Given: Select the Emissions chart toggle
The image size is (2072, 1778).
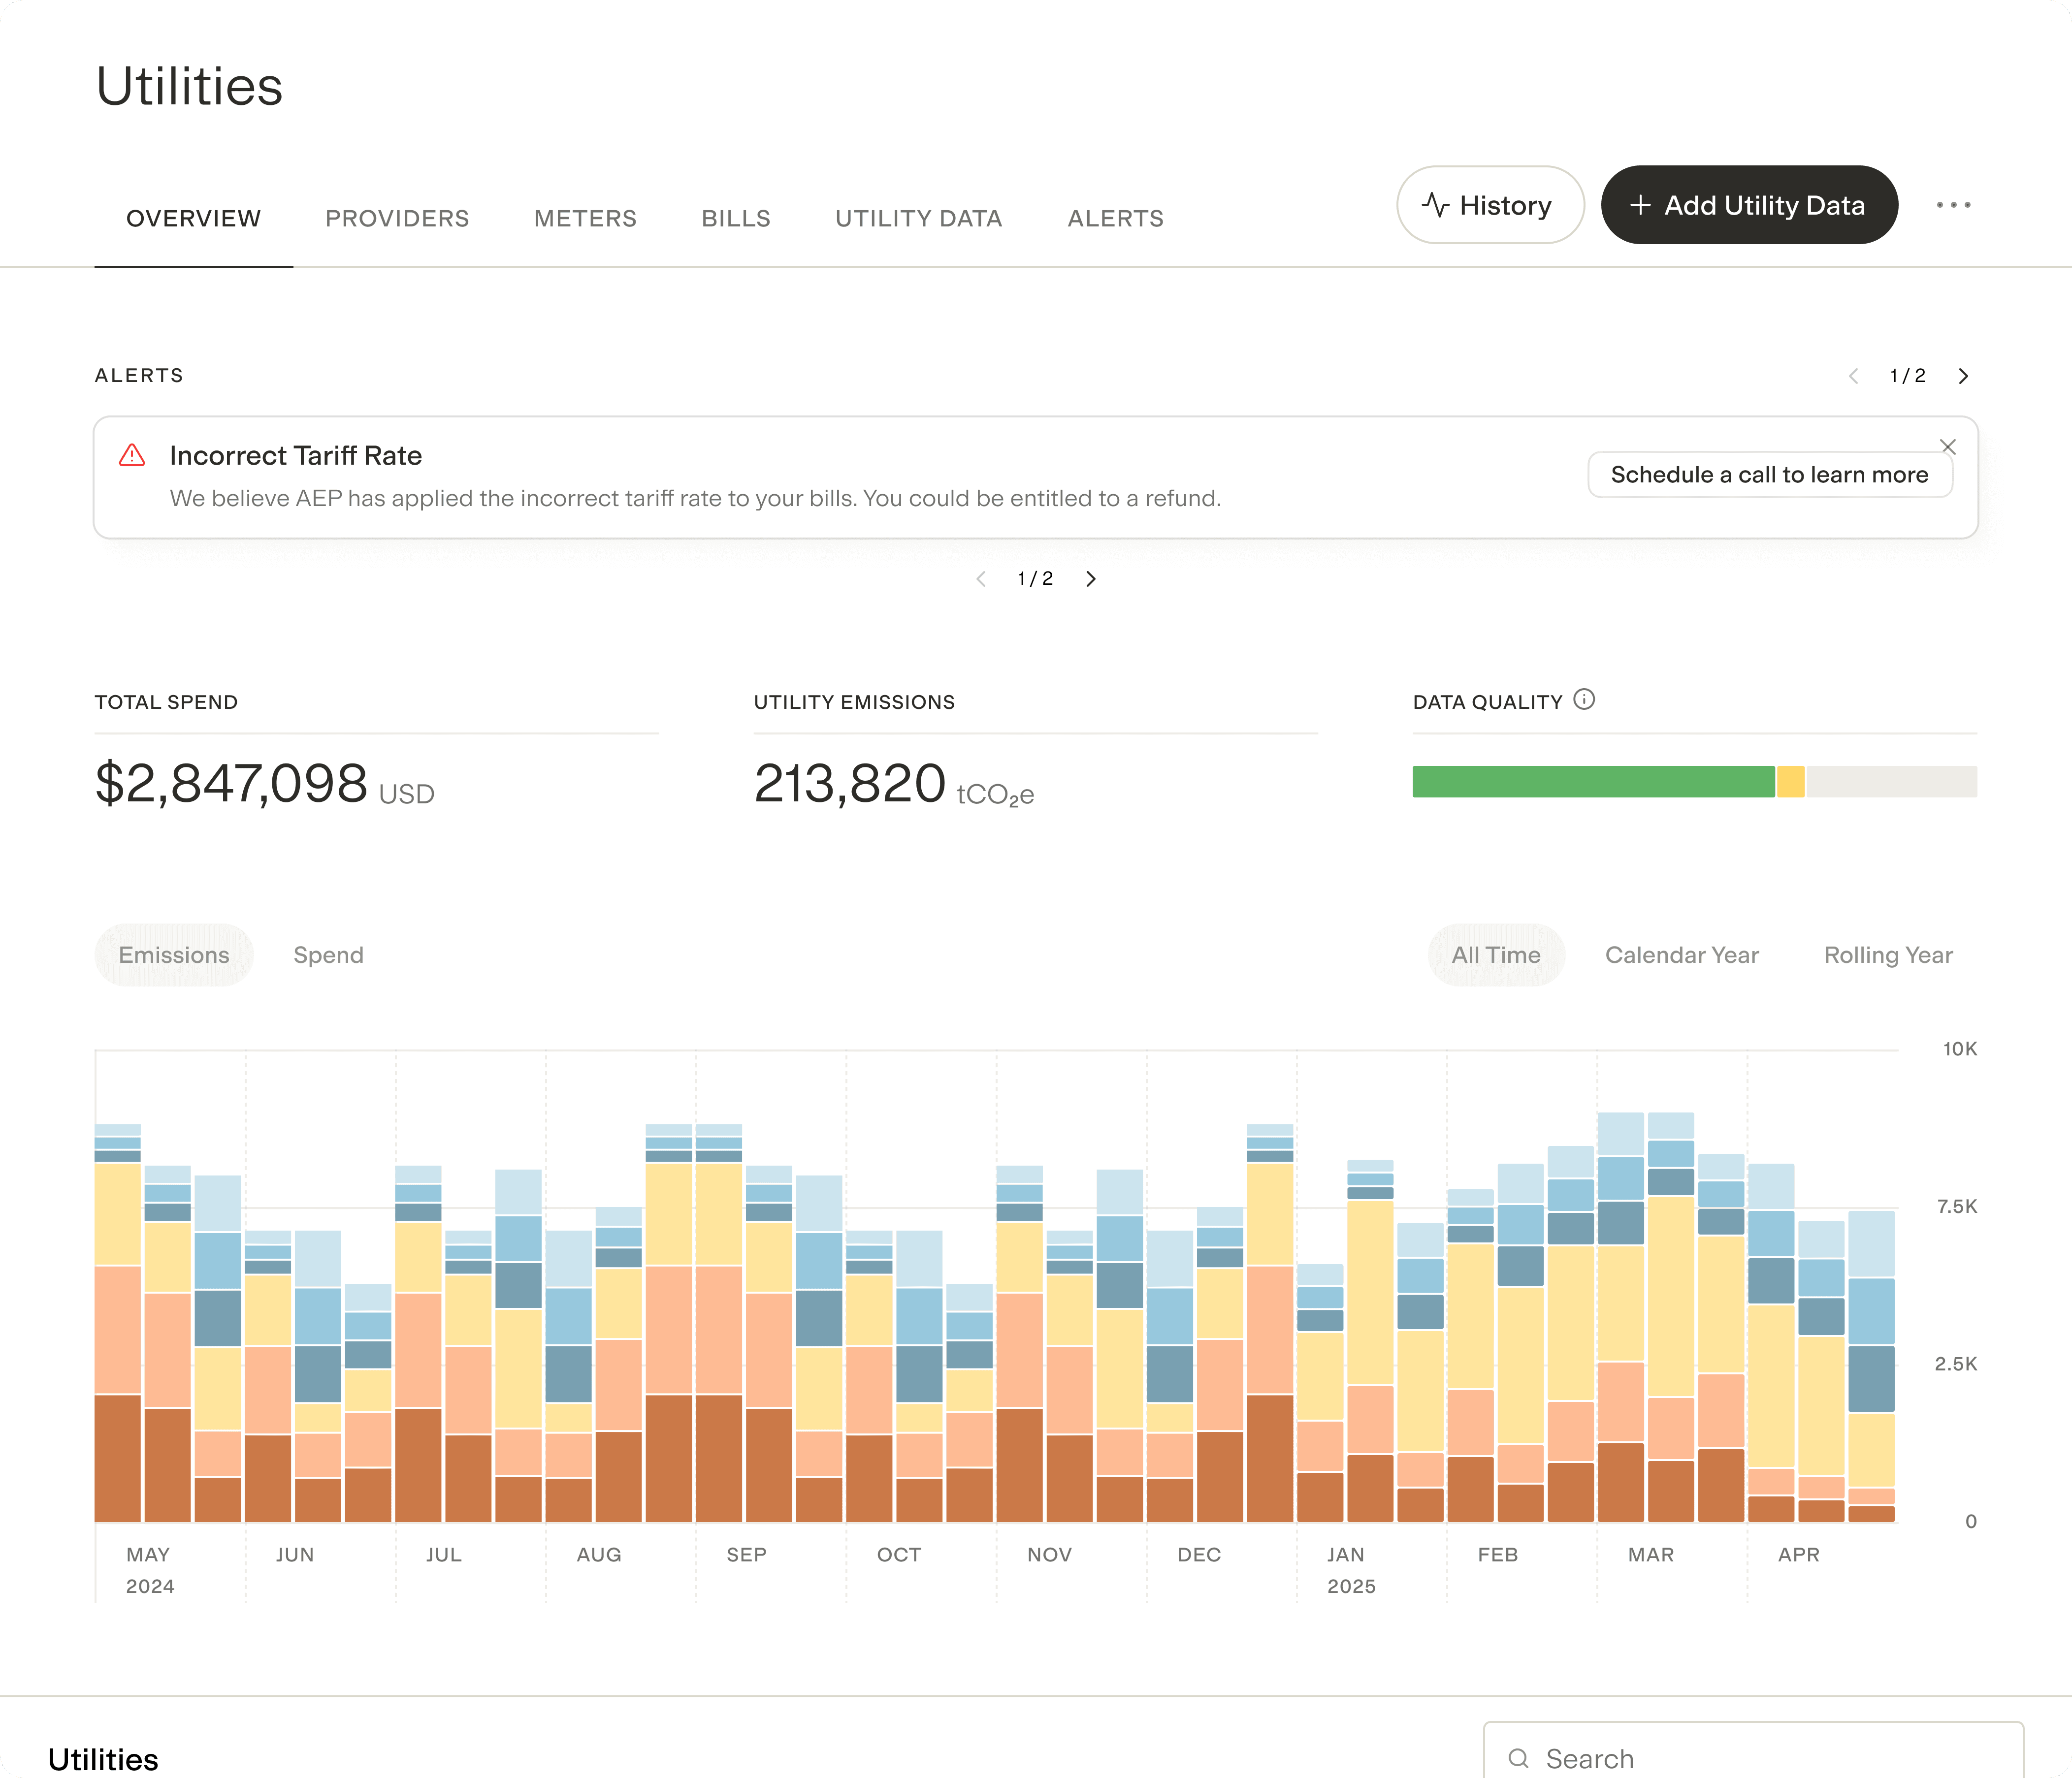Looking at the screenshot, I should 174,955.
